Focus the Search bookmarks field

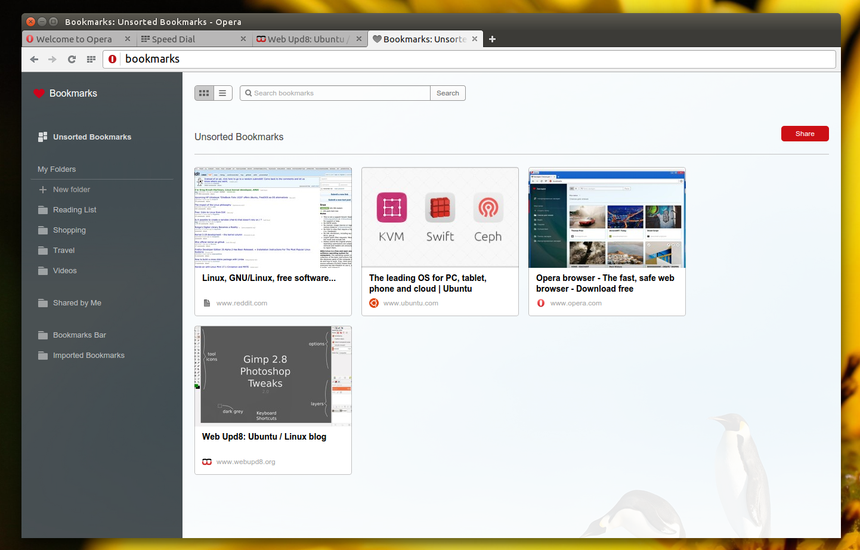pyautogui.click(x=335, y=93)
